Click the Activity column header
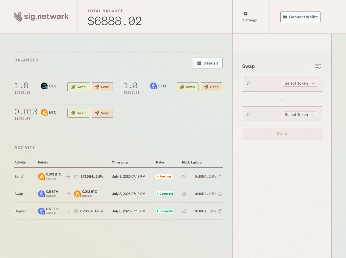Screen dimensions: 346x258 click(20, 162)
